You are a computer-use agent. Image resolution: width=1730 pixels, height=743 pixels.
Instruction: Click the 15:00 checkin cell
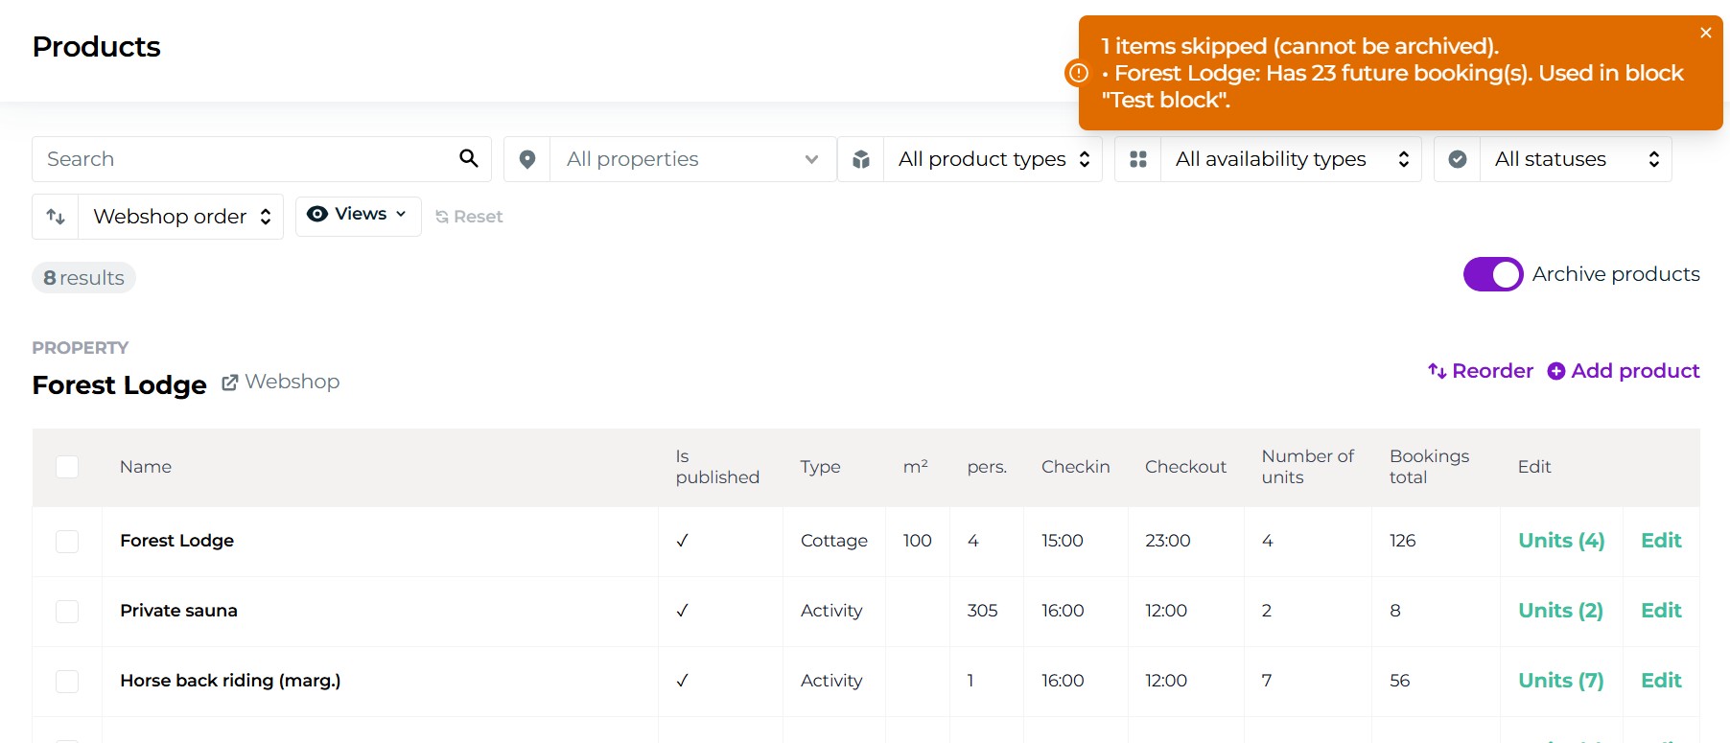click(x=1063, y=541)
